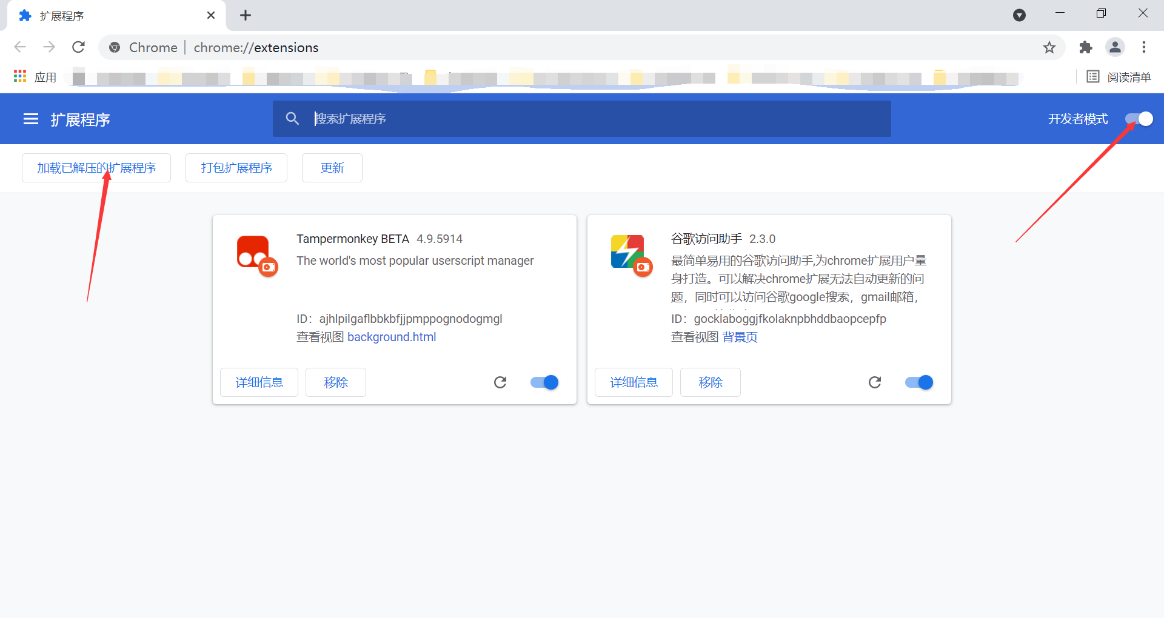Click the Chrome site info icon
The image size is (1164, 618).
(x=115, y=47)
